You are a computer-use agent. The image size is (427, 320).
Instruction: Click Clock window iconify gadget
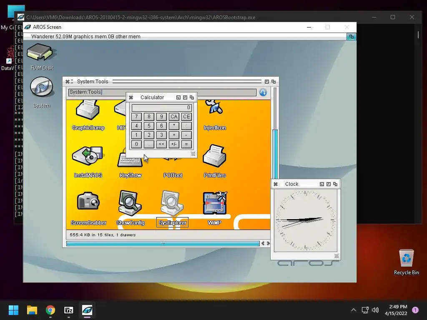pyautogui.click(x=322, y=184)
